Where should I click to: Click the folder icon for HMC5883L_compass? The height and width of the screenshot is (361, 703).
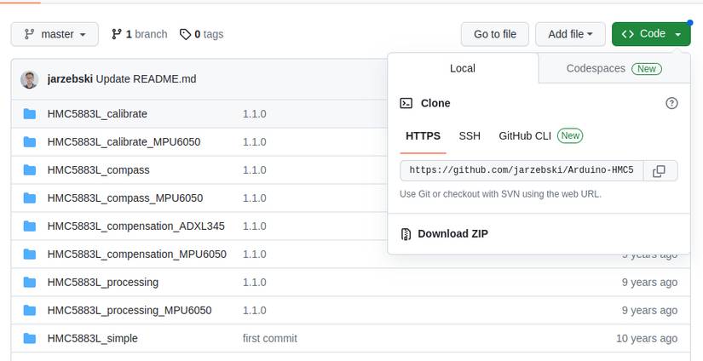[30, 170]
